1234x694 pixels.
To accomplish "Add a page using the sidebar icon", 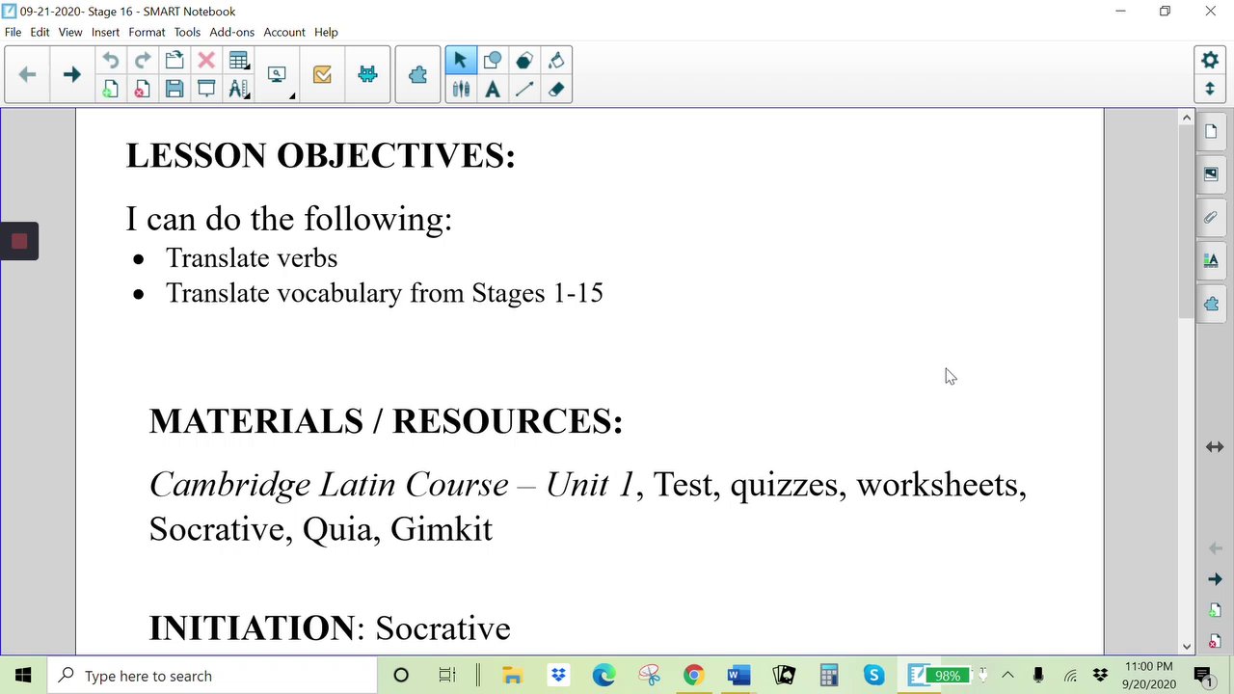I will pyautogui.click(x=1215, y=611).
